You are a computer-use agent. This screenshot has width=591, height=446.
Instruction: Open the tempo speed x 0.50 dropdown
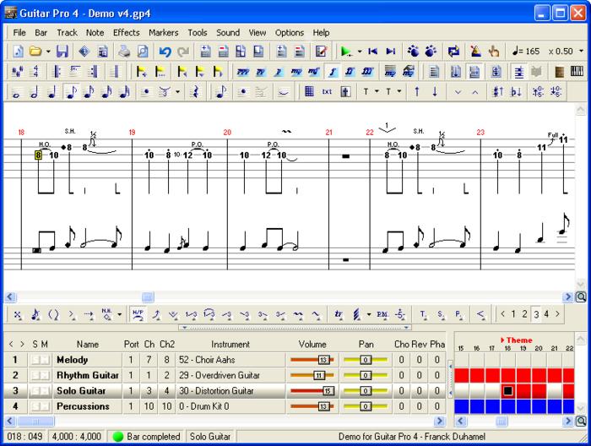[x=581, y=52]
